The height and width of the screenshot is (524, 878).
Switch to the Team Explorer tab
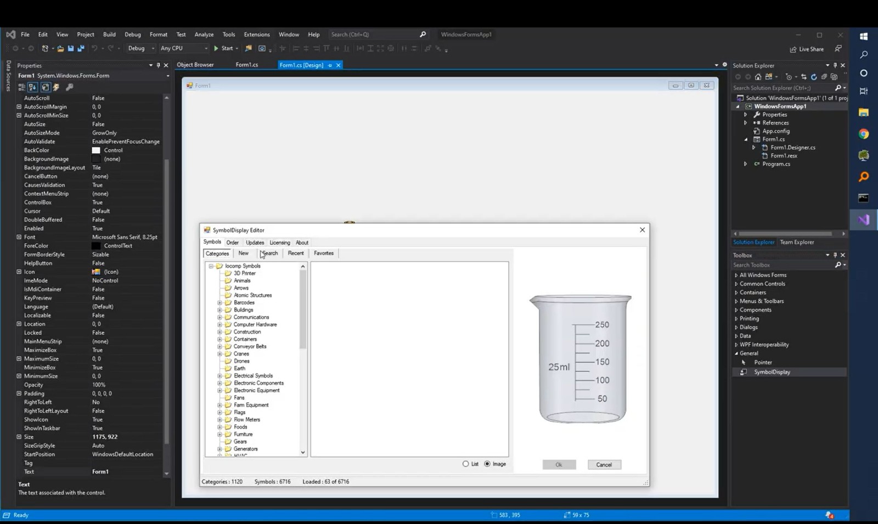point(797,242)
